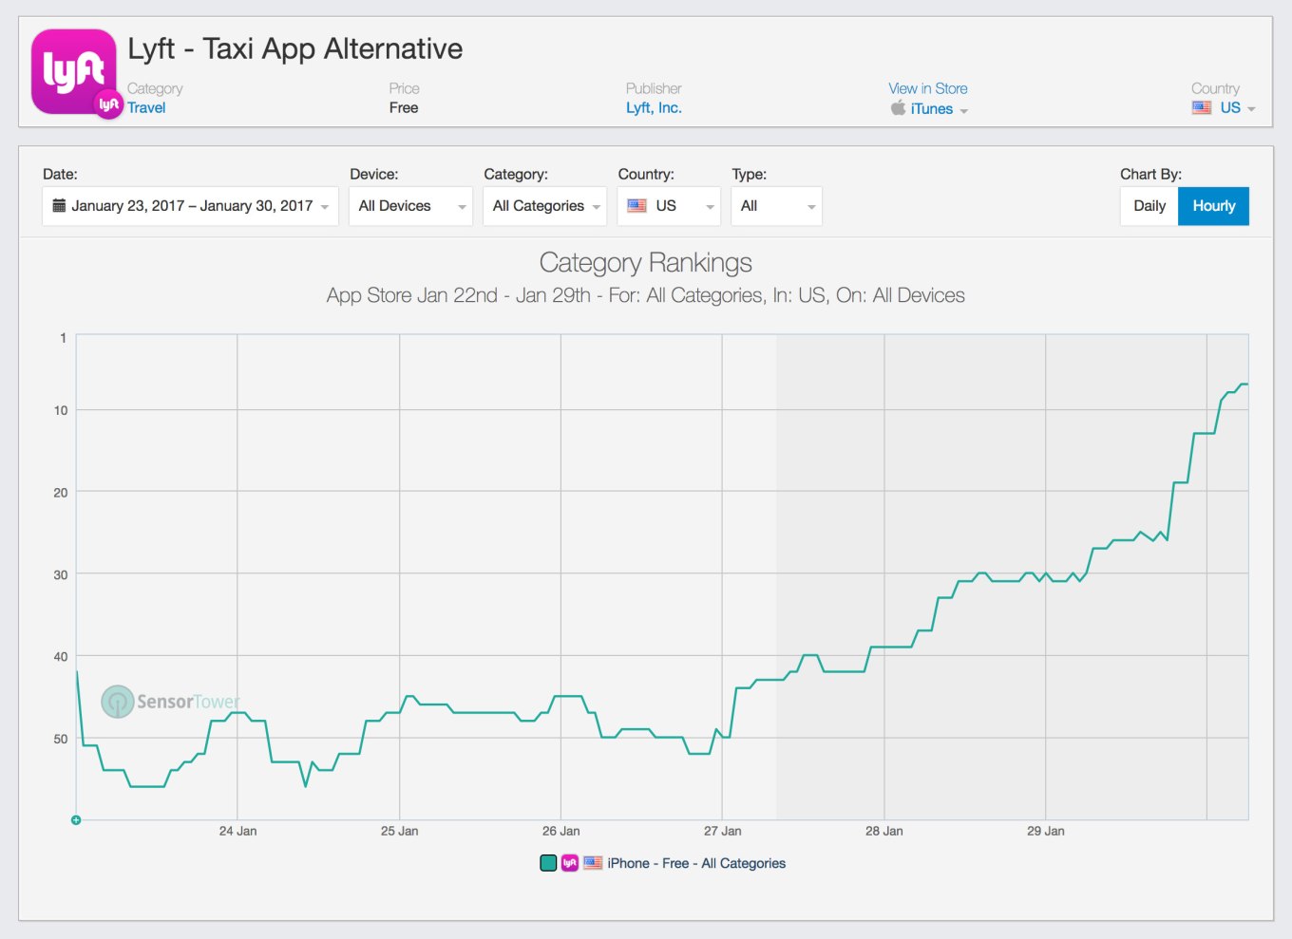Open the All Categories dropdown
Screen dimensions: 1292x939
544,206
